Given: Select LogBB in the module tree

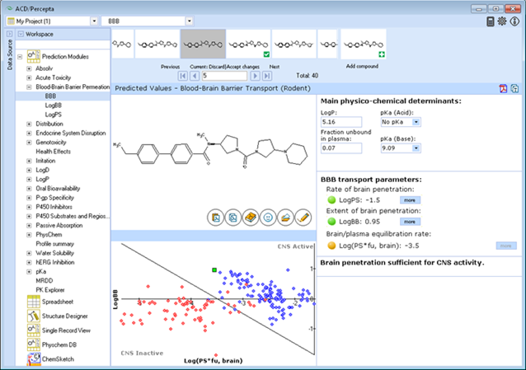Looking at the screenshot, I should pos(54,105).
